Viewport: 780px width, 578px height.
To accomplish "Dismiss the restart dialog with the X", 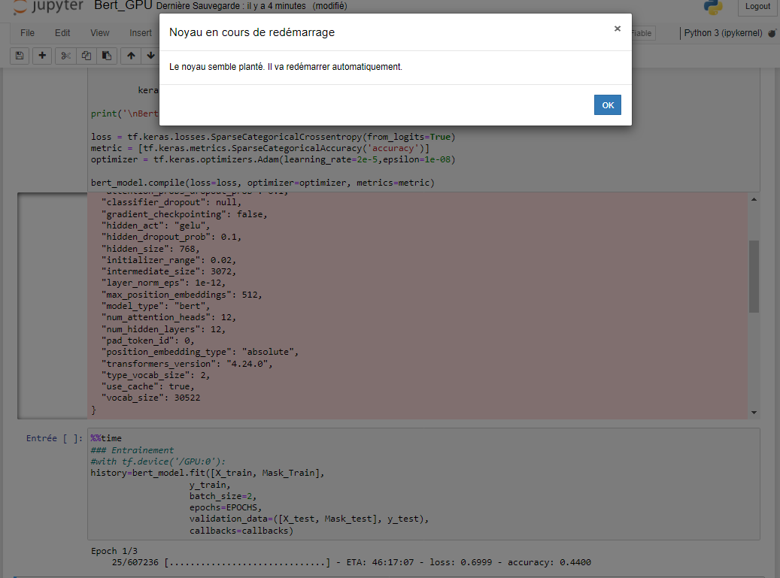I will point(618,29).
